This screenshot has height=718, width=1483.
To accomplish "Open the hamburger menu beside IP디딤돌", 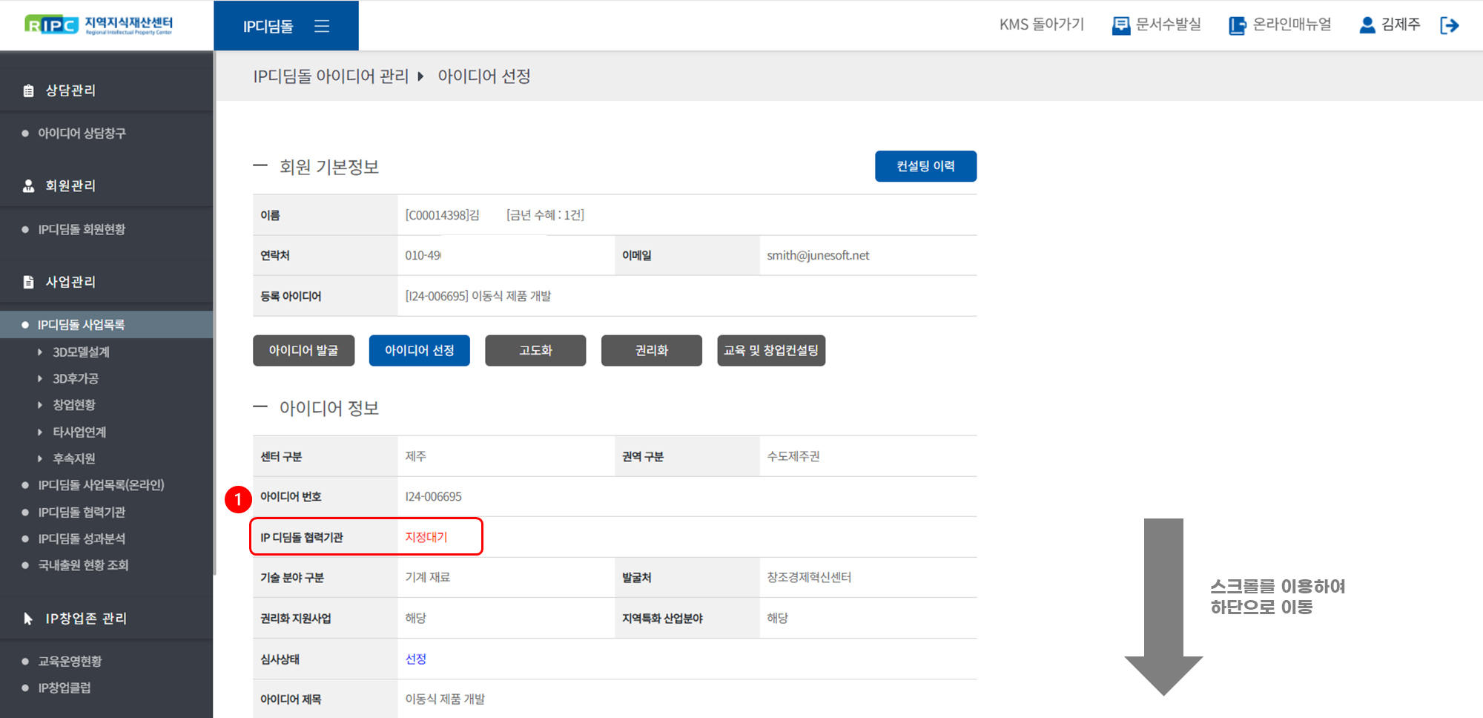I will point(321,26).
